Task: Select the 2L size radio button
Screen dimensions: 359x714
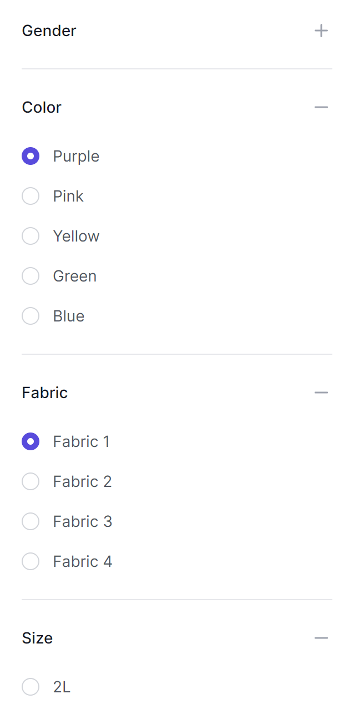Action: click(x=31, y=687)
